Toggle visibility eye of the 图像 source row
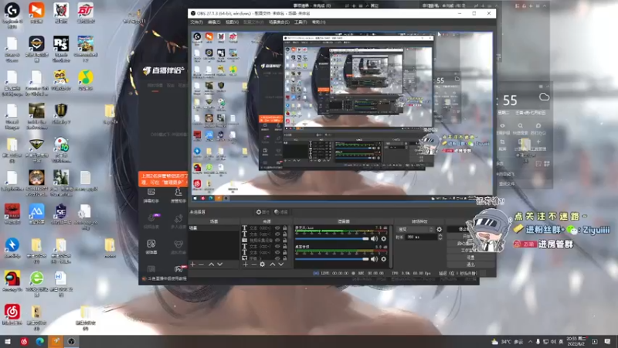 point(277,258)
